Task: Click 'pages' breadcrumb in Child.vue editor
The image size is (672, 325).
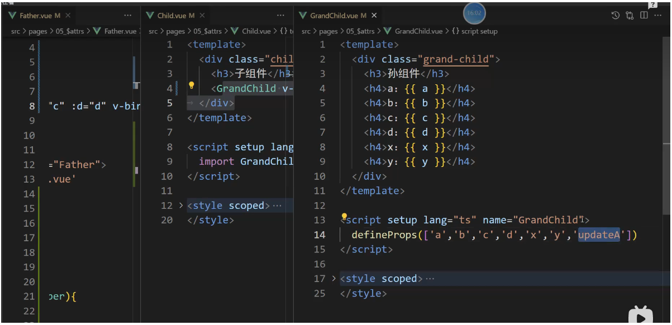Action: point(175,31)
